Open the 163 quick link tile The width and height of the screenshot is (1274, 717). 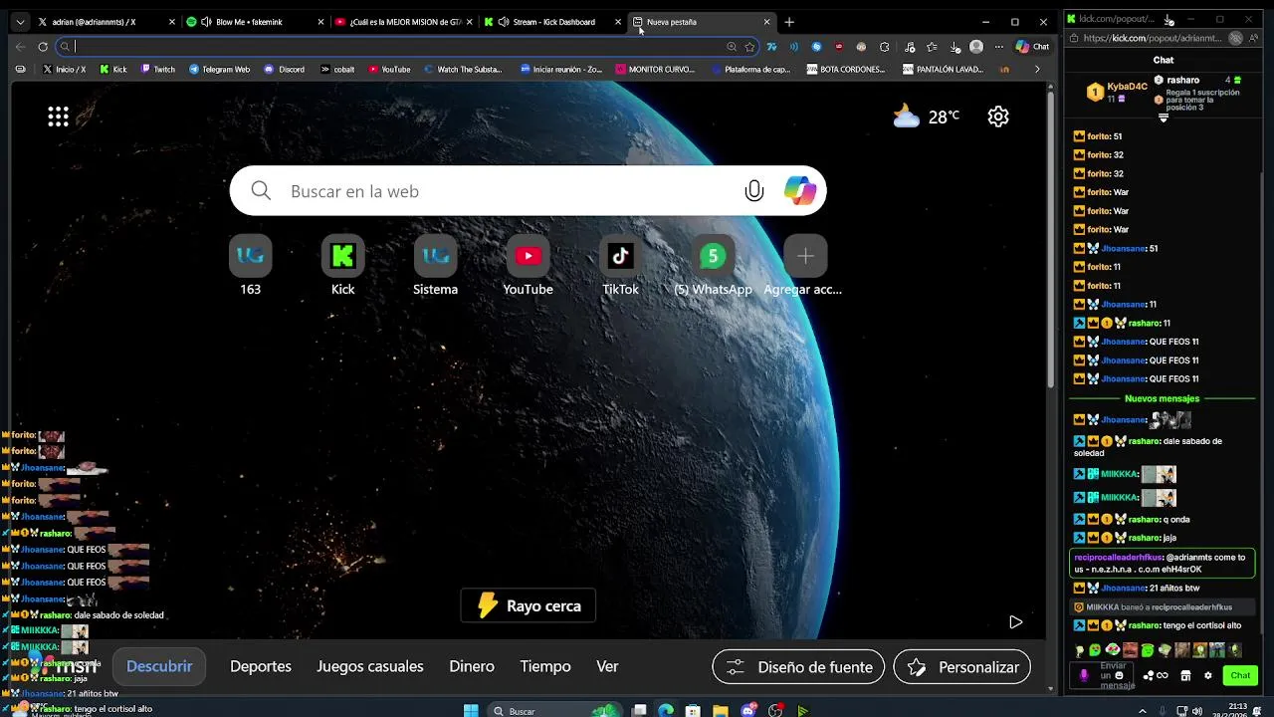click(250, 266)
